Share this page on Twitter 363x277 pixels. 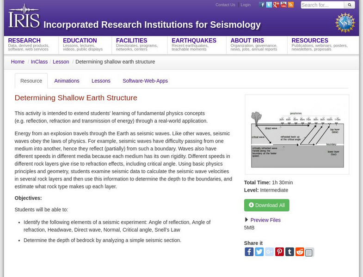click(x=259, y=252)
